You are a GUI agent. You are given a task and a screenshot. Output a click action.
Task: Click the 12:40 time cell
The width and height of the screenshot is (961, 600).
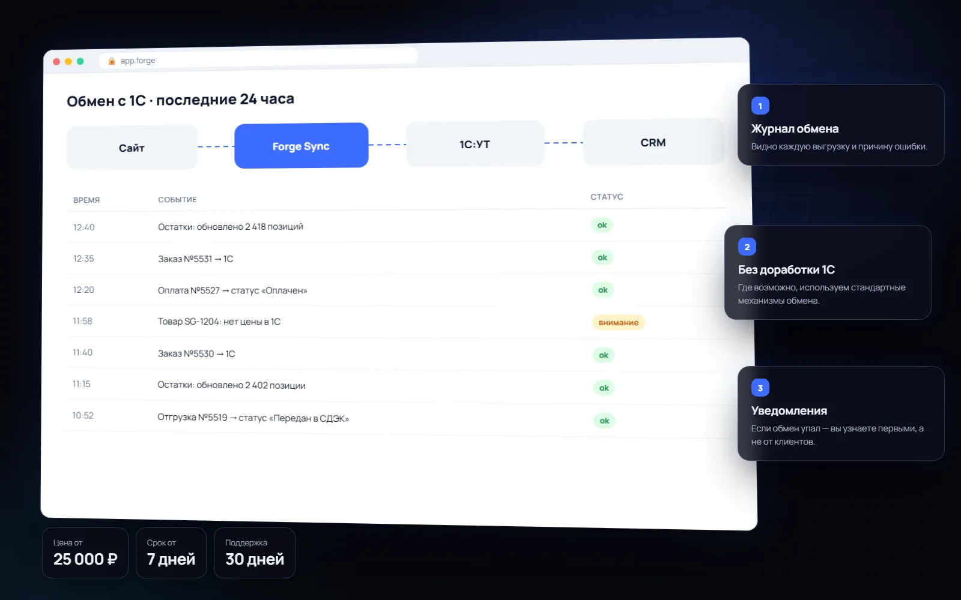84,227
